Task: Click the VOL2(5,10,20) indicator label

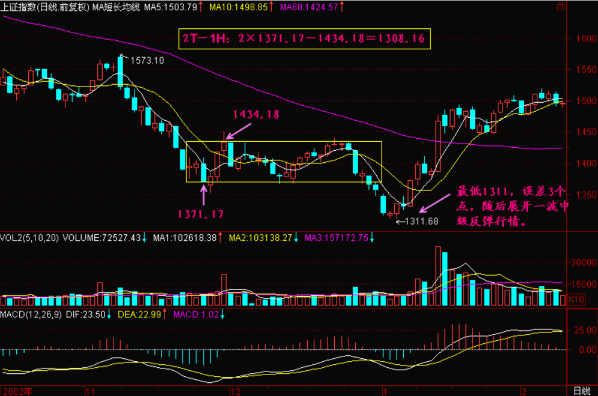Action: tap(28, 238)
